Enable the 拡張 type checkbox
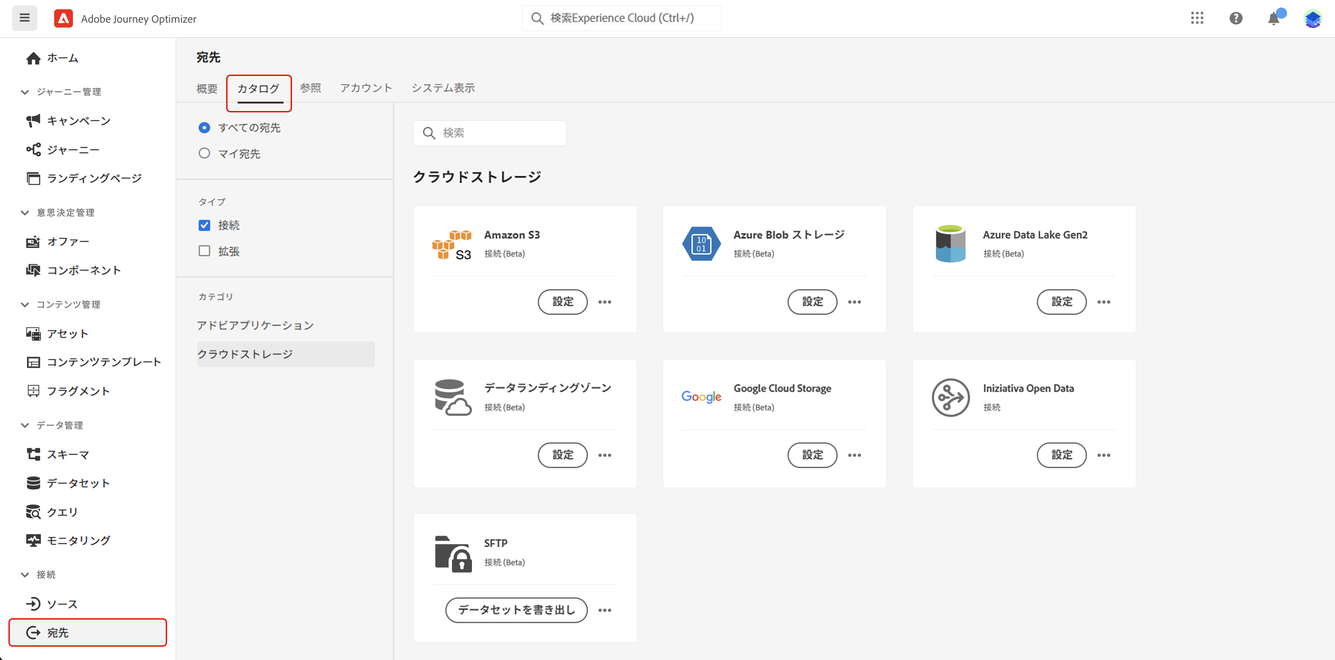Image resolution: width=1335 pixels, height=660 pixels. click(204, 251)
